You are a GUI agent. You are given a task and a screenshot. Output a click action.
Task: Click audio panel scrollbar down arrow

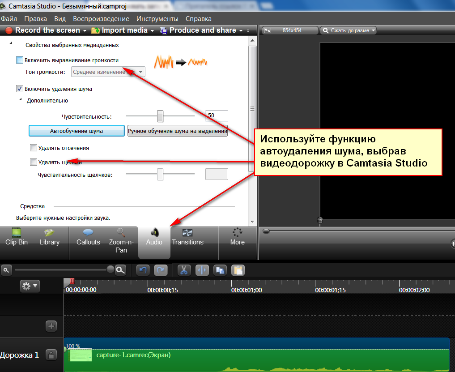click(x=252, y=222)
